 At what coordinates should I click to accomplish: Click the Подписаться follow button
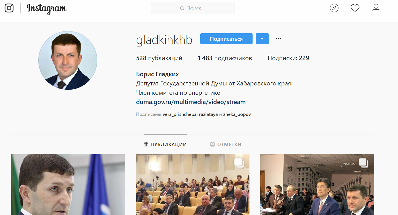pyautogui.click(x=226, y=39)
